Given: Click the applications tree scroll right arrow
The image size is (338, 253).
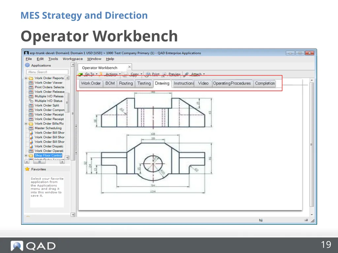Looking at the screenshot, I should [62, 161].
